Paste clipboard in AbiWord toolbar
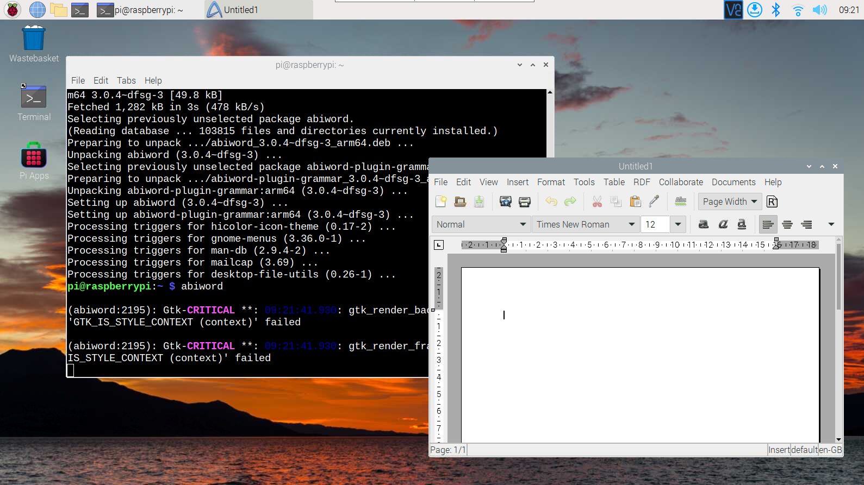 [x=635, y=201]
